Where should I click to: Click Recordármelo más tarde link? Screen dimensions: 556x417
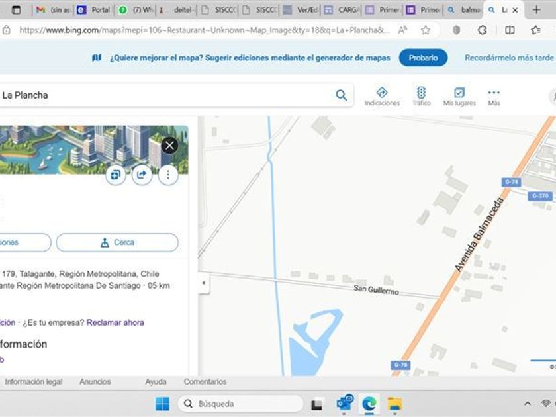click(508, 58)
